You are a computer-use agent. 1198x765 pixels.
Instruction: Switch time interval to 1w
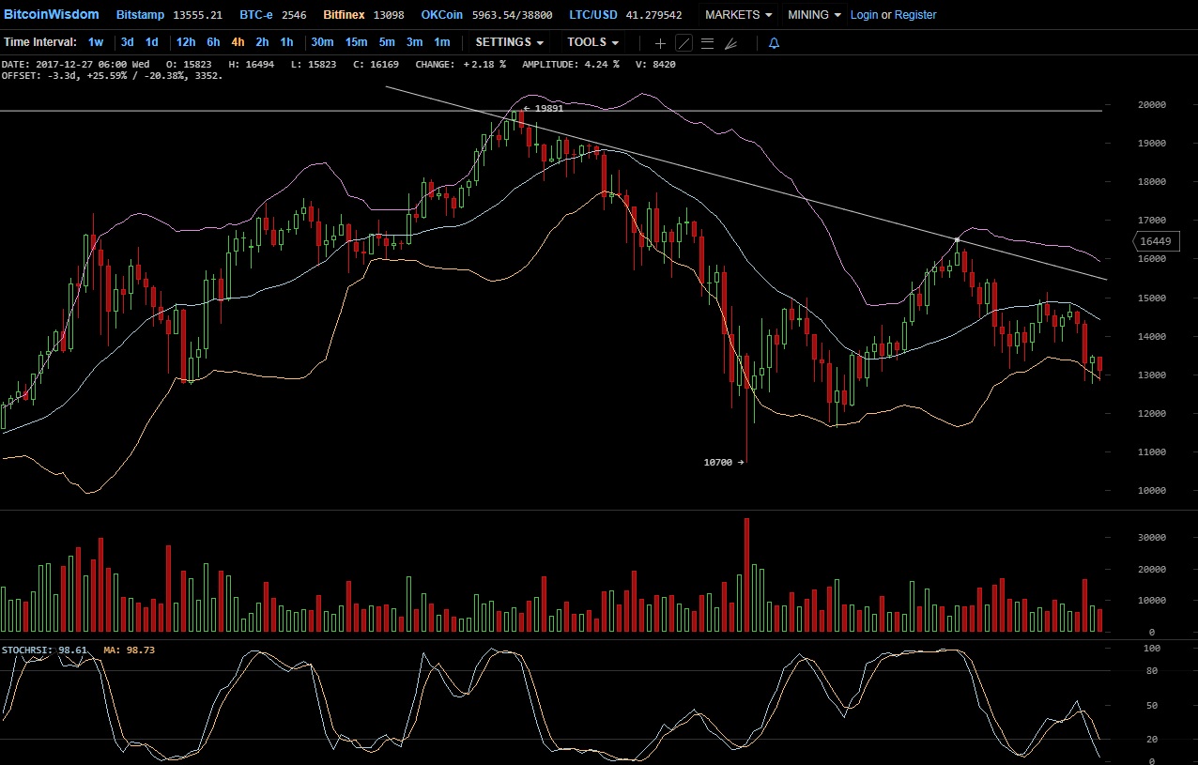tap(96, 42)
